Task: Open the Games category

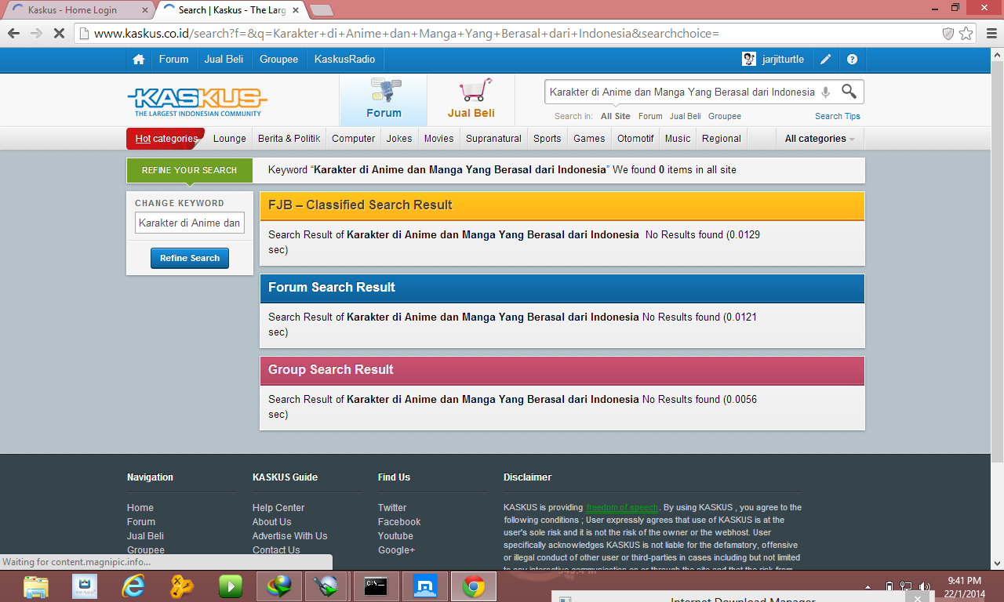Action: coord(589,139)
